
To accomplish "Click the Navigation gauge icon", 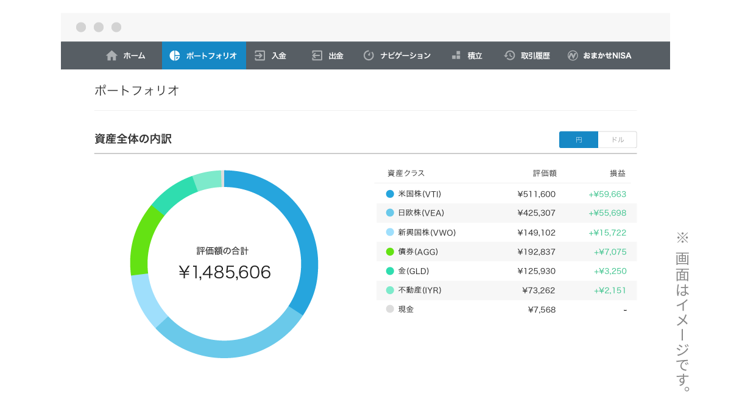I will 369,55.
